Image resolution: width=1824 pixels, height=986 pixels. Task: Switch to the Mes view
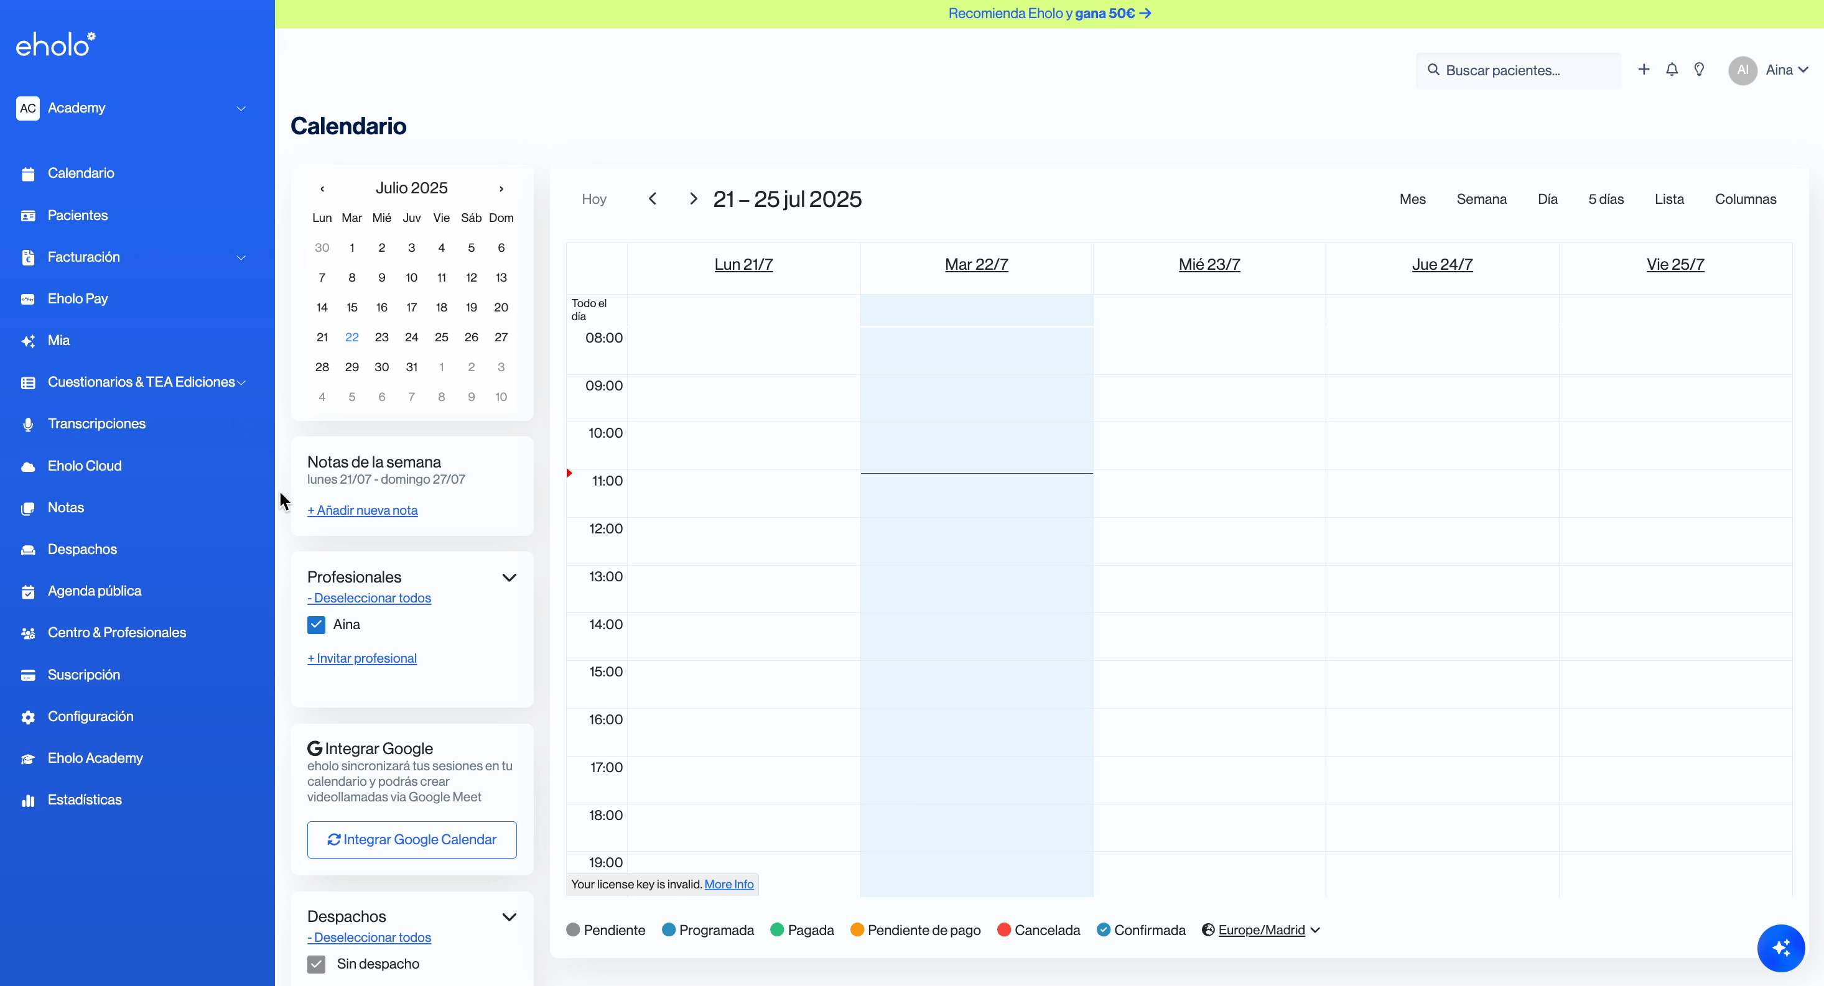tap(1412, 199)
